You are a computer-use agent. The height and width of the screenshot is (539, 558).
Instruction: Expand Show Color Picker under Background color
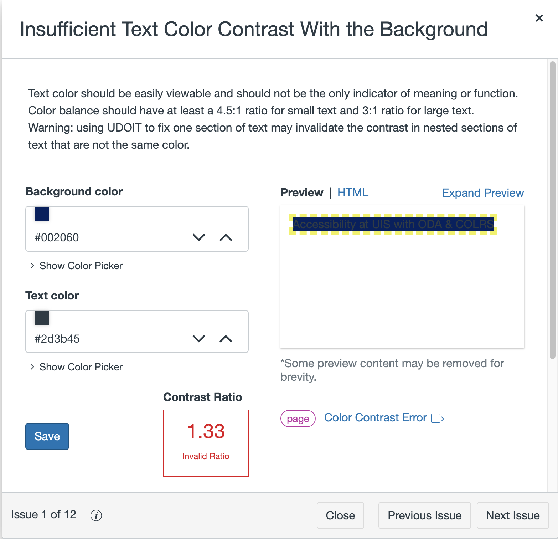coord(76,266)
